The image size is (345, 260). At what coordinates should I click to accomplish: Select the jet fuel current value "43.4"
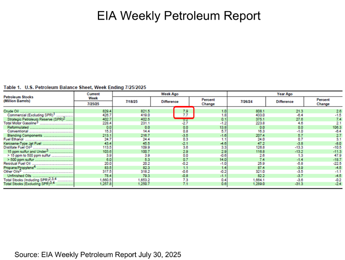pyautogui.click(x=108, y=144)
